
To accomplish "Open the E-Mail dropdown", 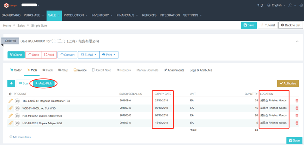I will (x=89, y=55).
